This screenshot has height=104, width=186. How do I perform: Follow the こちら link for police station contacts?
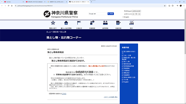(64, 94)
